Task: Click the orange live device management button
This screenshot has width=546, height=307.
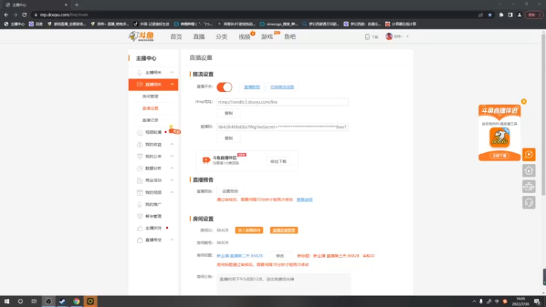Action: pos(284,231)
